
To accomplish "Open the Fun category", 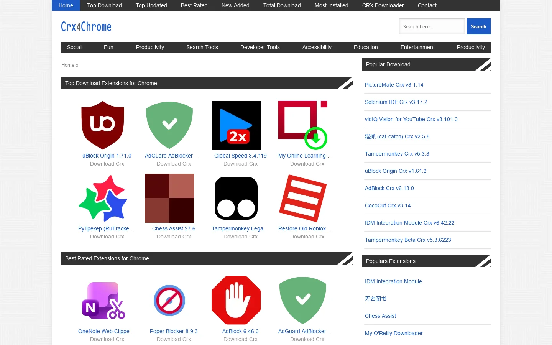I will coord(108,47).
